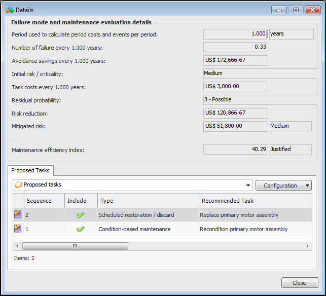Click the Close button
The height and width of the screenshot is (296, 326).
300,283
